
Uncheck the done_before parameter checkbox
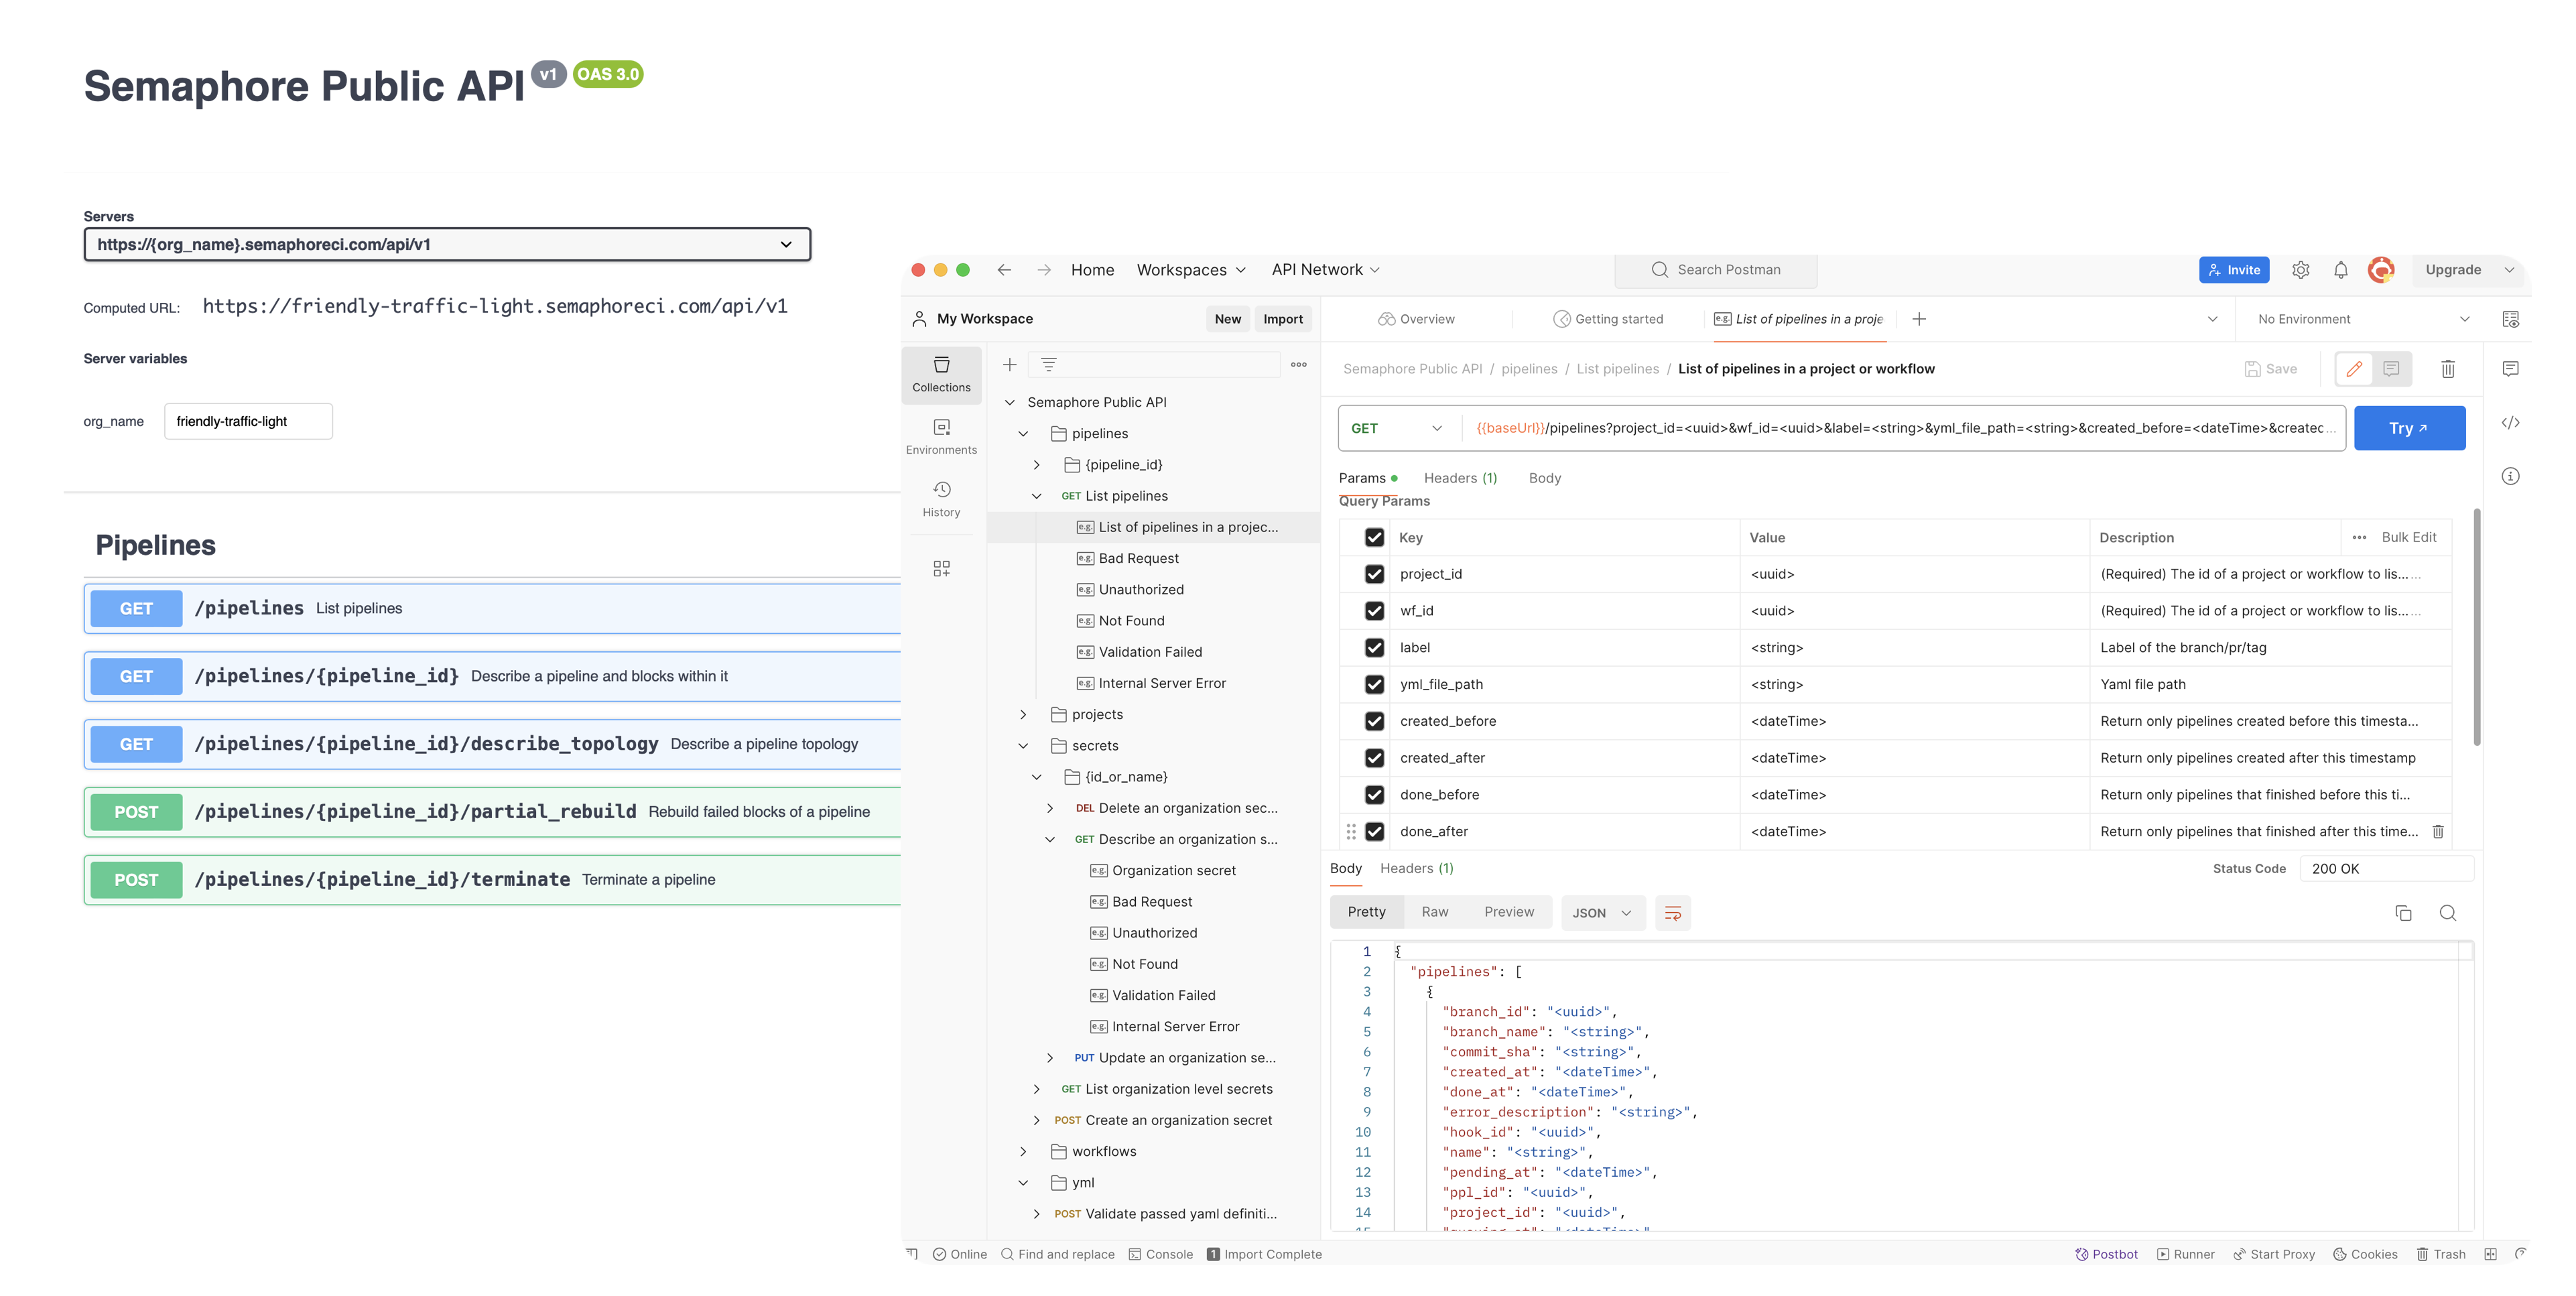[x=1374, y=795]
